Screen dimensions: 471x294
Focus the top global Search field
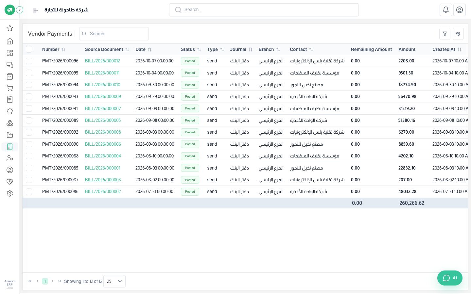[x=264, y=10]
